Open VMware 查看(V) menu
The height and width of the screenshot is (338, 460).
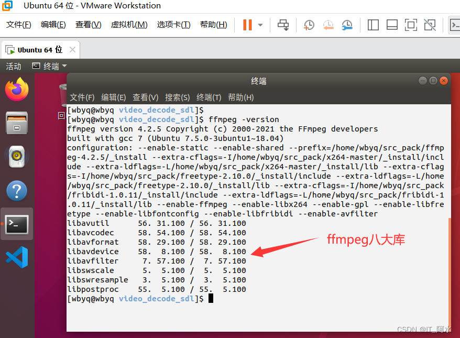click(x=89, y=25)
